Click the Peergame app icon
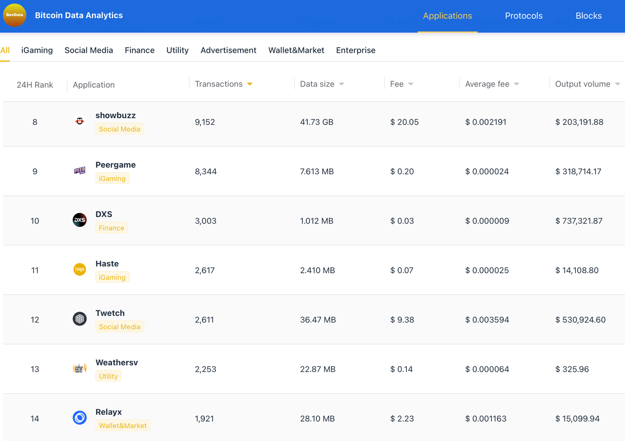 click(x=80, y=170)
